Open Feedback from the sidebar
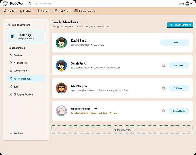The height and width of the screenshot is (155, 196). coord(16,133)
